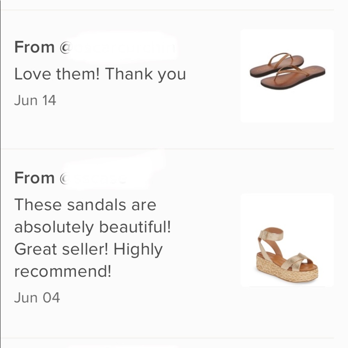Select the 'Great seller! Highly recommend!' text
348x348 pixels.
click(89, 260)
